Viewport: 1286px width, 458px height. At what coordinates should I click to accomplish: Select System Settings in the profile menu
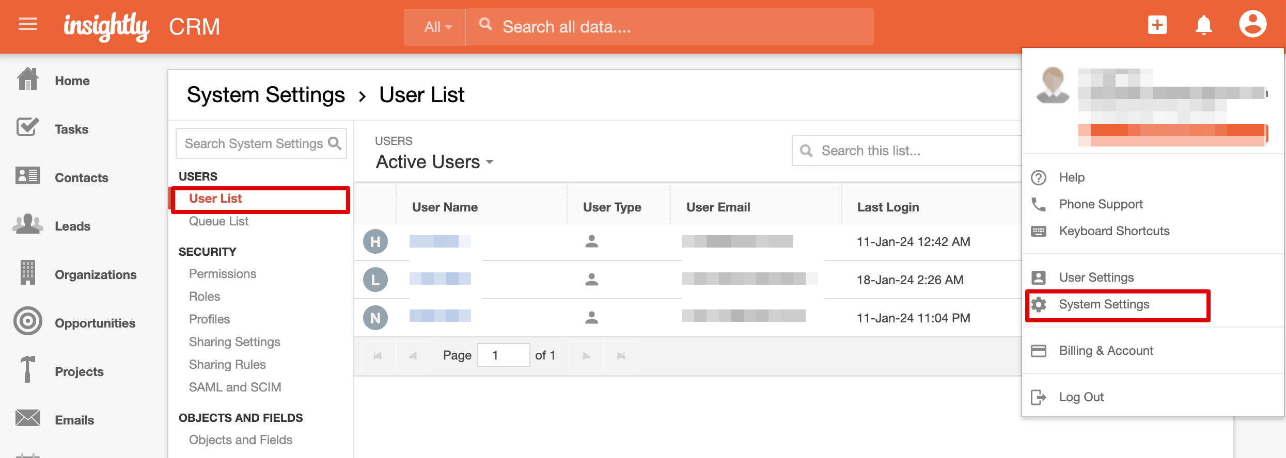(1104, 304)
